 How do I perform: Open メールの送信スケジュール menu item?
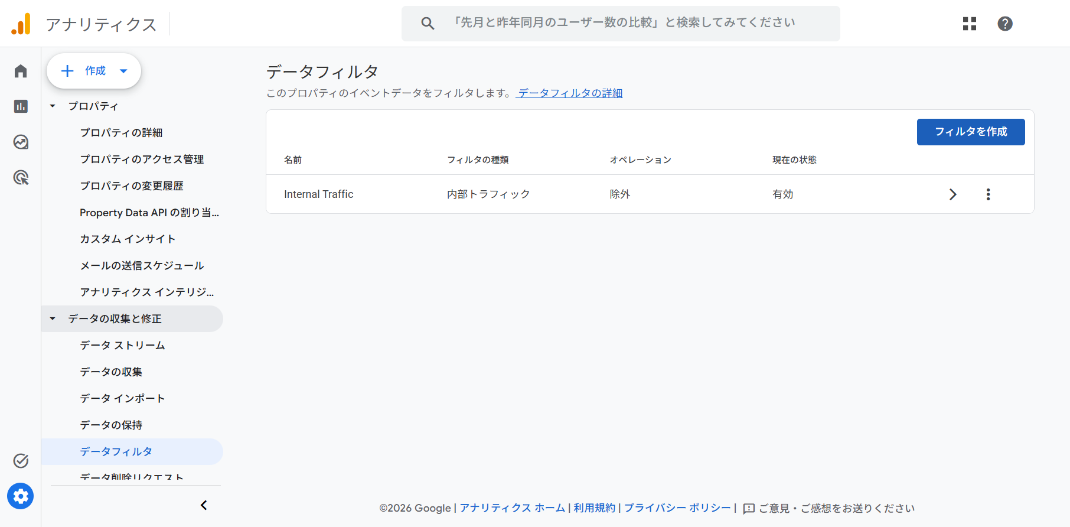142,266
